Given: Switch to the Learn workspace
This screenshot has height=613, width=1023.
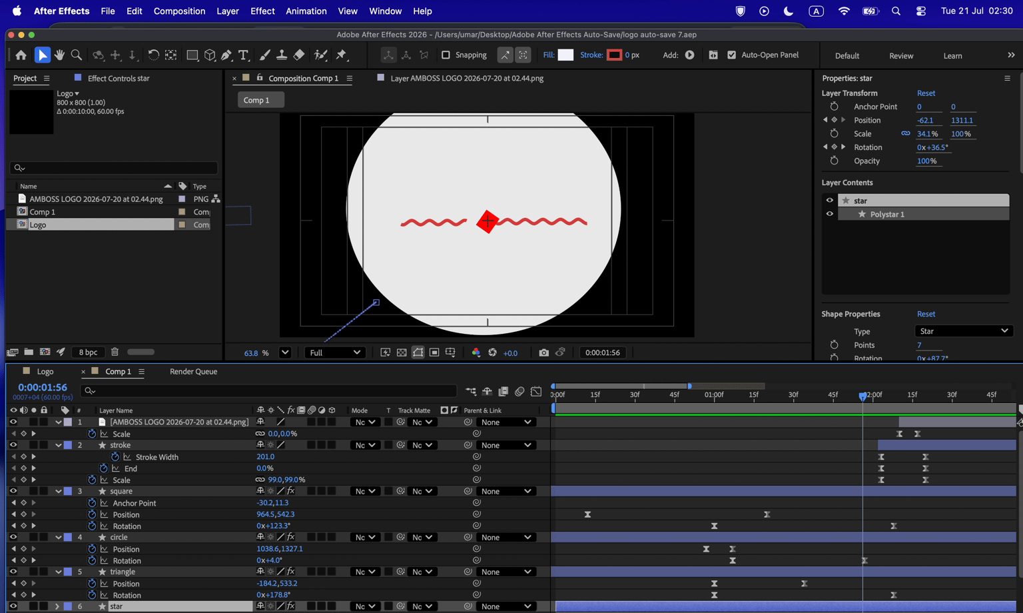Looking at the screenshot, I should point(952,56).
